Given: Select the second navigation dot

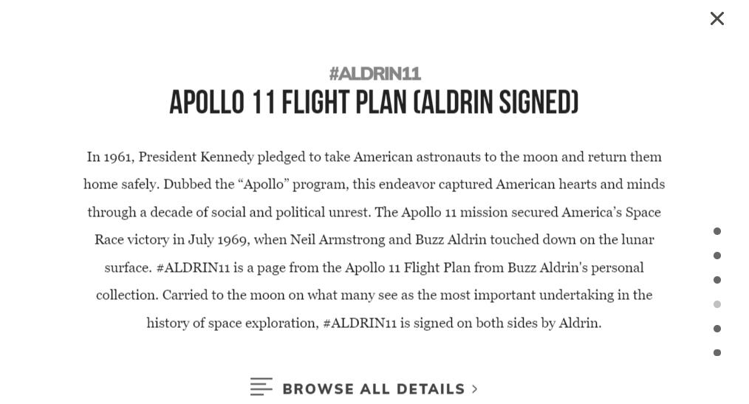Looking at the screenshot, I should (716, 256).
